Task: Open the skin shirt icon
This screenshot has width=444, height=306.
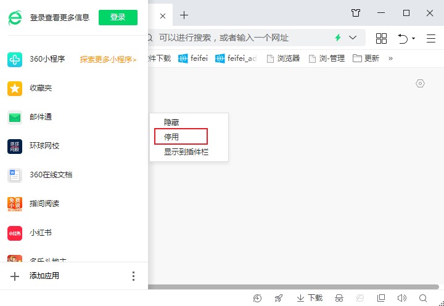Action: click(x=356, y=13)
